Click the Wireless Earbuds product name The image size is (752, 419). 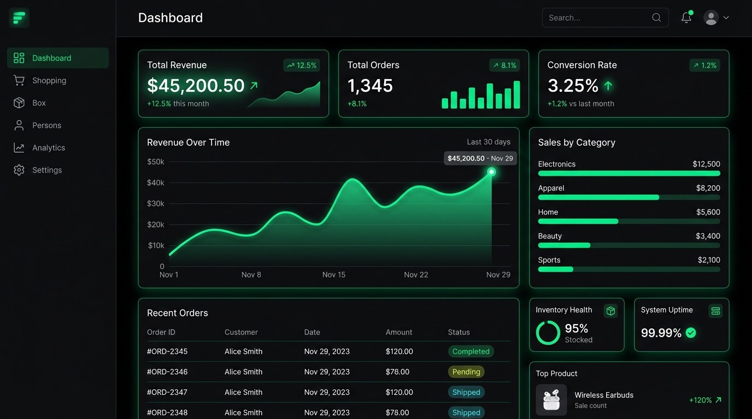click(x=604, y=395)
